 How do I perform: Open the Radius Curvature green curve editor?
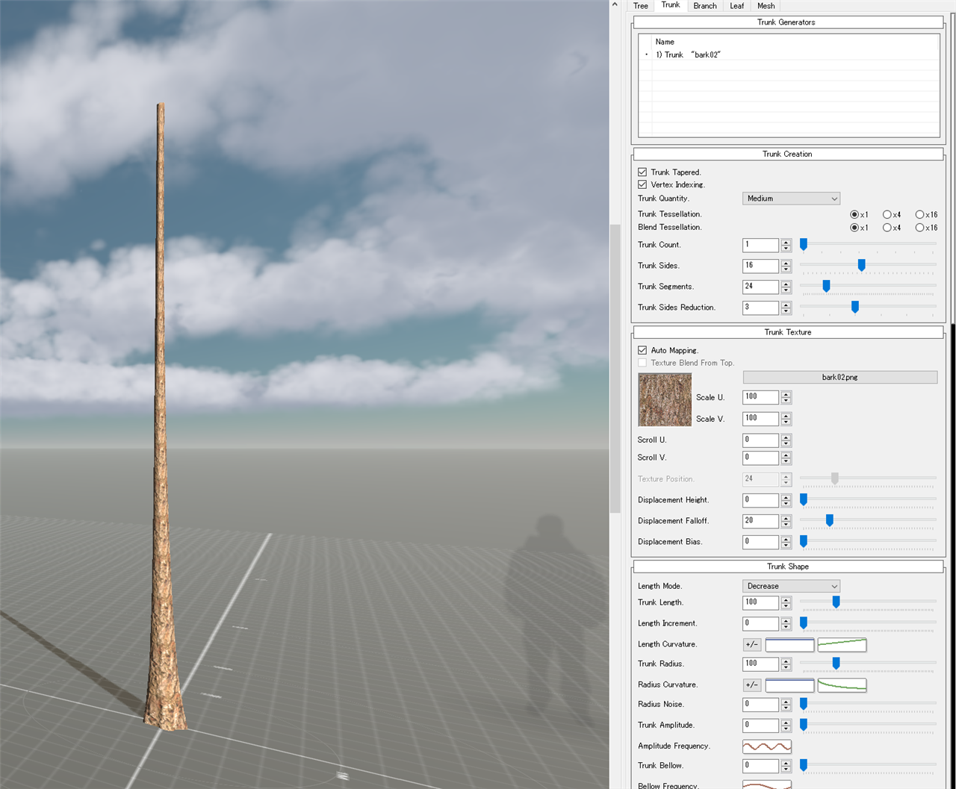tap(842, 684)
